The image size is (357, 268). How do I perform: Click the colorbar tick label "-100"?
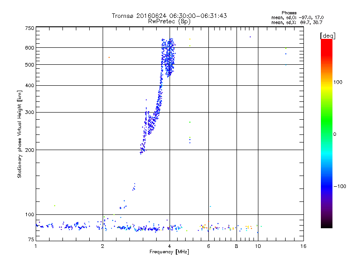[340, 186]
